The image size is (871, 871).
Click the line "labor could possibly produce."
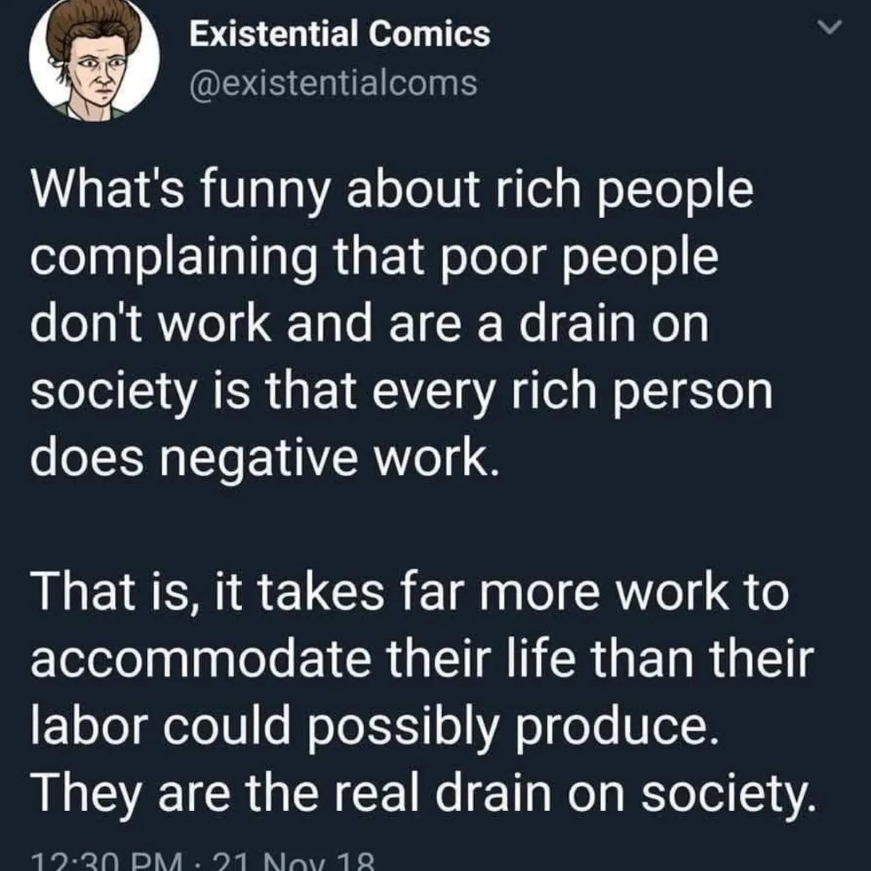coord(376,726)
